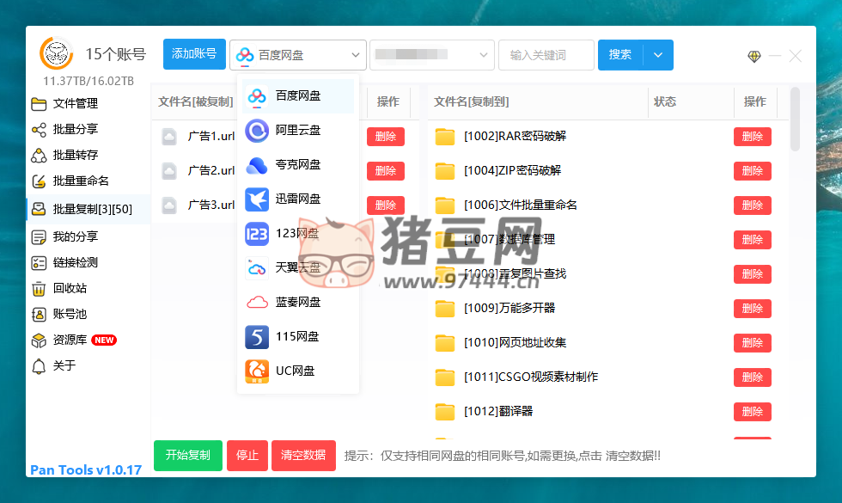Image resolution: width=842 pixels, height=503 pixels.
Task: Pick 夸克网盘 from the dropdown list
Action: [x=298, y=165]
